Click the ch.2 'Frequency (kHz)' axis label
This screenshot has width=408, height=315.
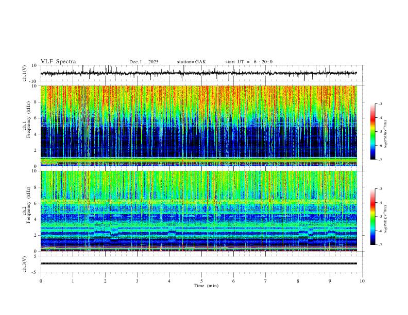28,205
